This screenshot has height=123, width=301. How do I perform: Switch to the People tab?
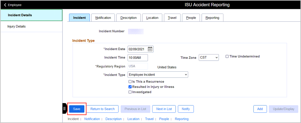(x=191, y=18)
